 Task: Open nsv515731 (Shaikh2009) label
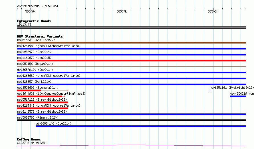pos(36,40)
